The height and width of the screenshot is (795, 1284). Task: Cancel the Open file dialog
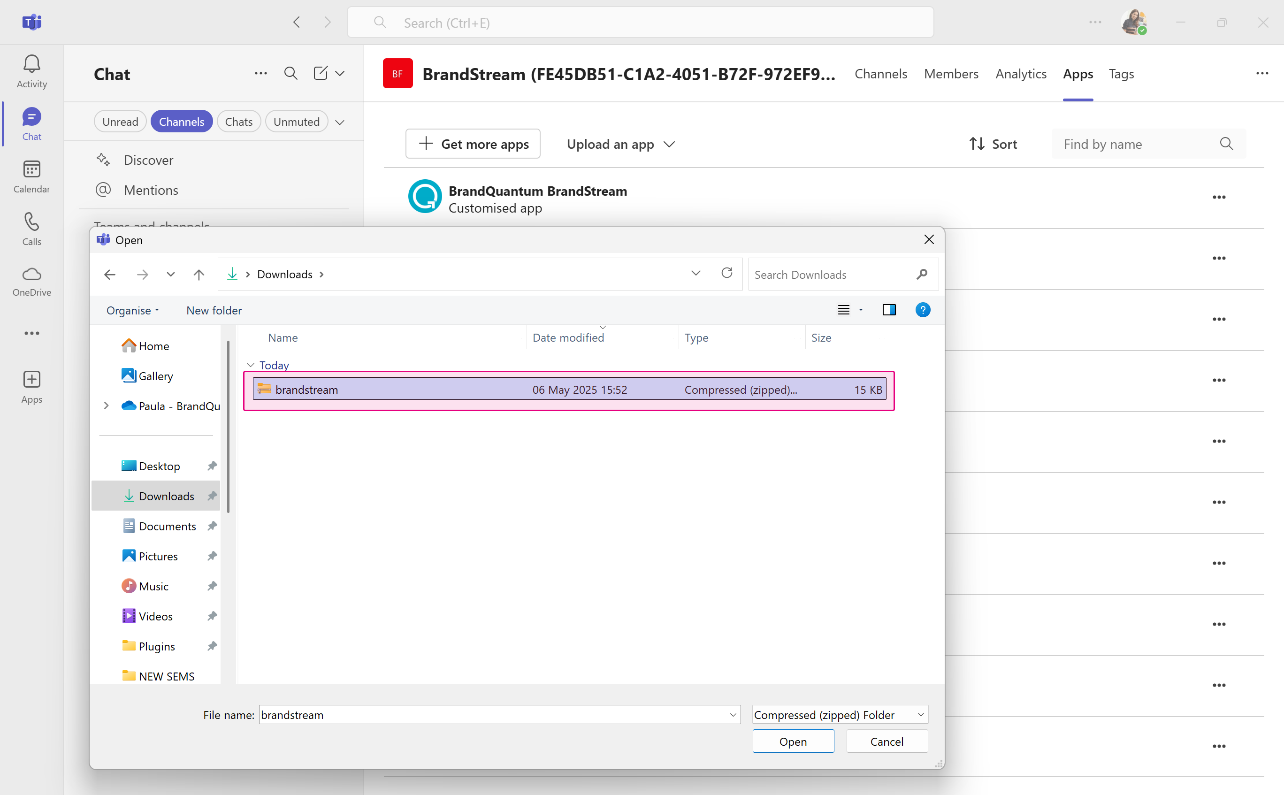point(887,741)
